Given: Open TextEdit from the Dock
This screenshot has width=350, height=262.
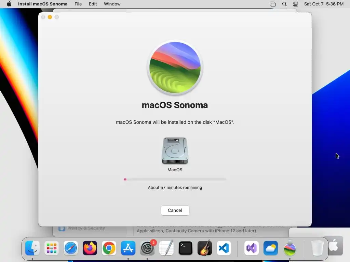Looking at the screenshot, I should (x=166, y=248).
